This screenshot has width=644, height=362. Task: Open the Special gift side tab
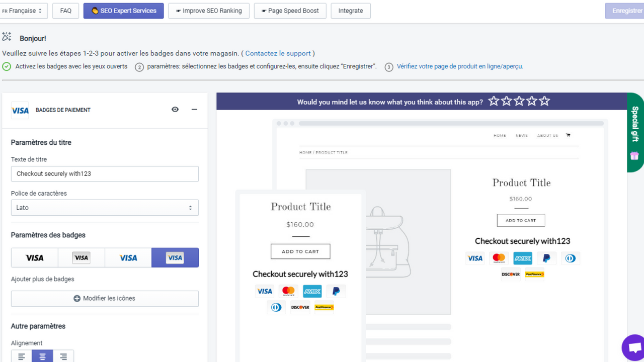(635, 133)
